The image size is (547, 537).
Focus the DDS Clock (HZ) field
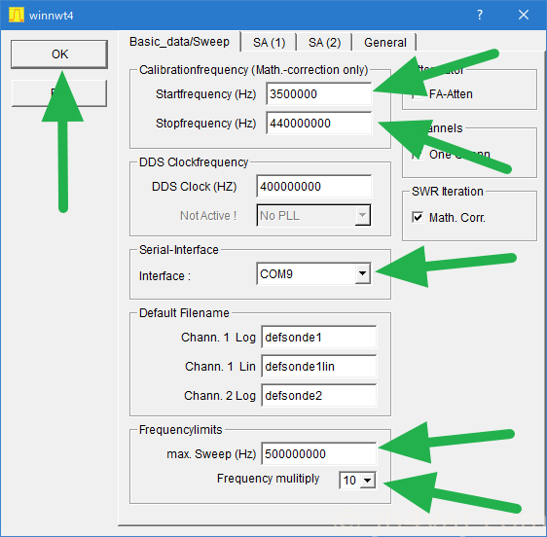[x=314, y=186]
